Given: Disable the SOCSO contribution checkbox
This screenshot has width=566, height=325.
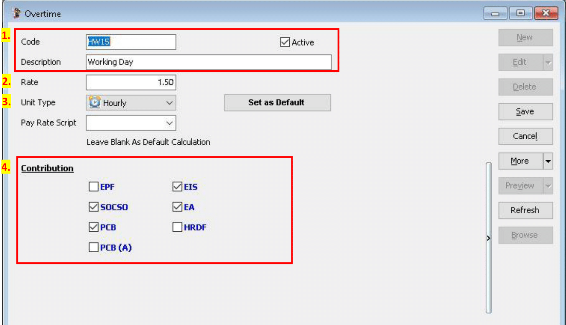Looking at the screenshot, I should (x=94, y=207).
